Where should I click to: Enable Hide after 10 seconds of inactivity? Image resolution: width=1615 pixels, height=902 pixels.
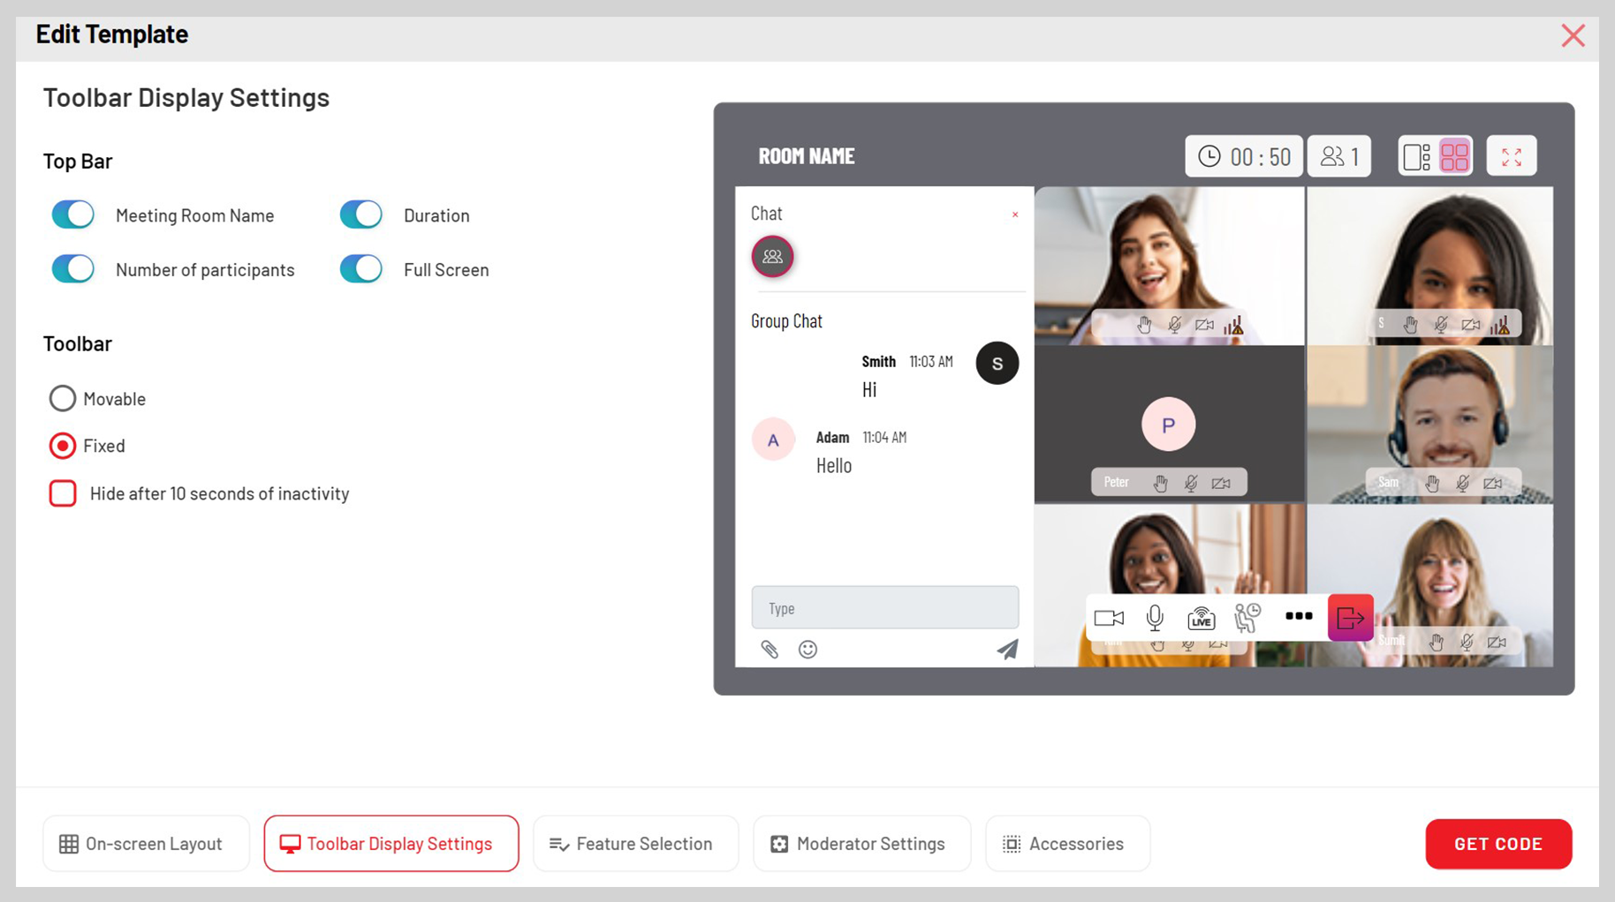point(63,493)
